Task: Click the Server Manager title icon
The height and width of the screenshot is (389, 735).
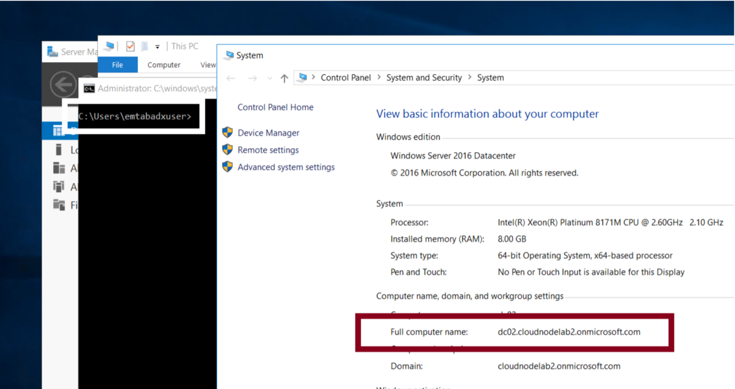Action: [52, 52]
